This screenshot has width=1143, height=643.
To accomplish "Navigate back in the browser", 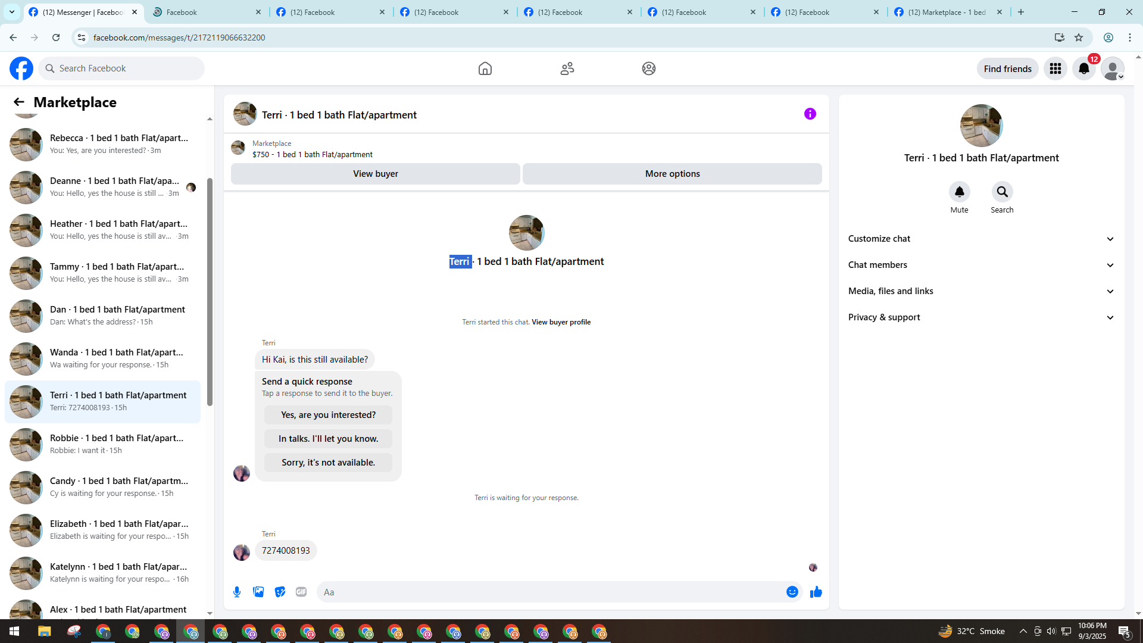I will click(13, 38).
